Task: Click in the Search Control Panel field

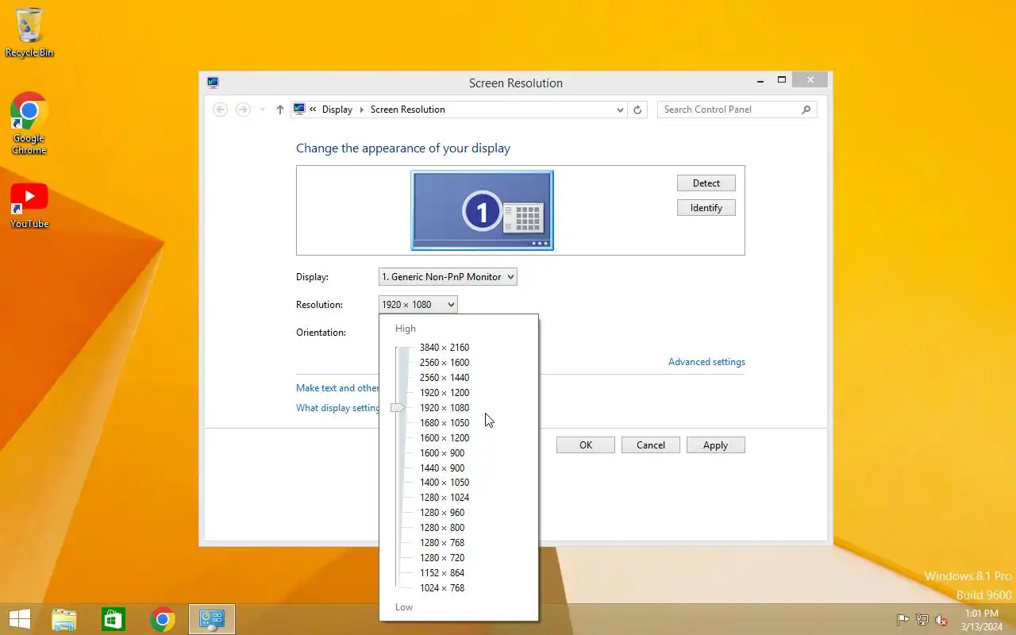Action: click(x=729, y=110)
